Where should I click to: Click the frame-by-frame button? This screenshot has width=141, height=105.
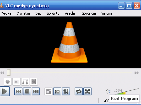[34, 82]
